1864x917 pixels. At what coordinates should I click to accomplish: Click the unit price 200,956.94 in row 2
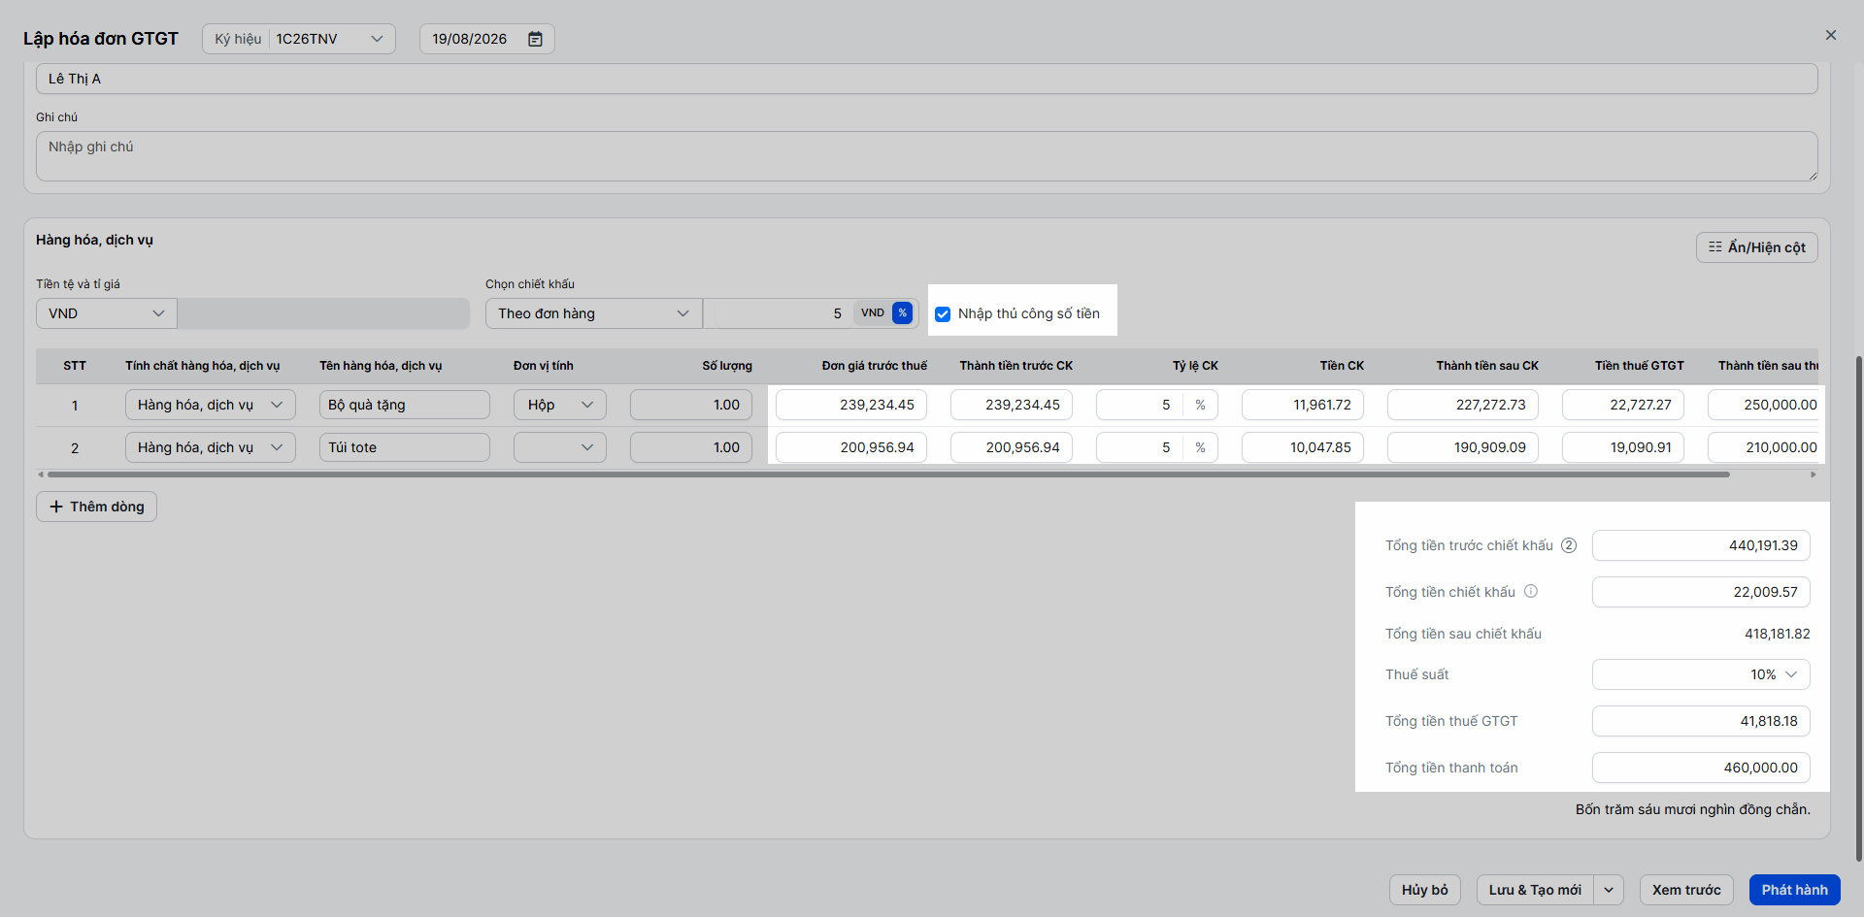click(851, 447)
